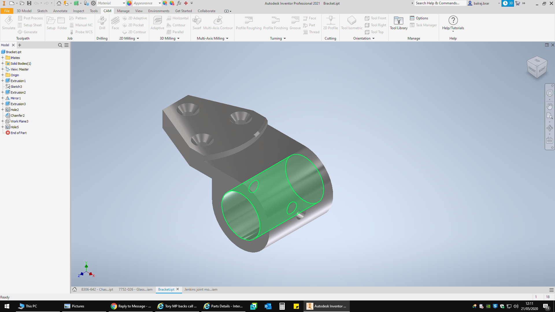Click the Profile Finishing turning tool
Viewport: 555px width, 312px height.
click(275, 23)
